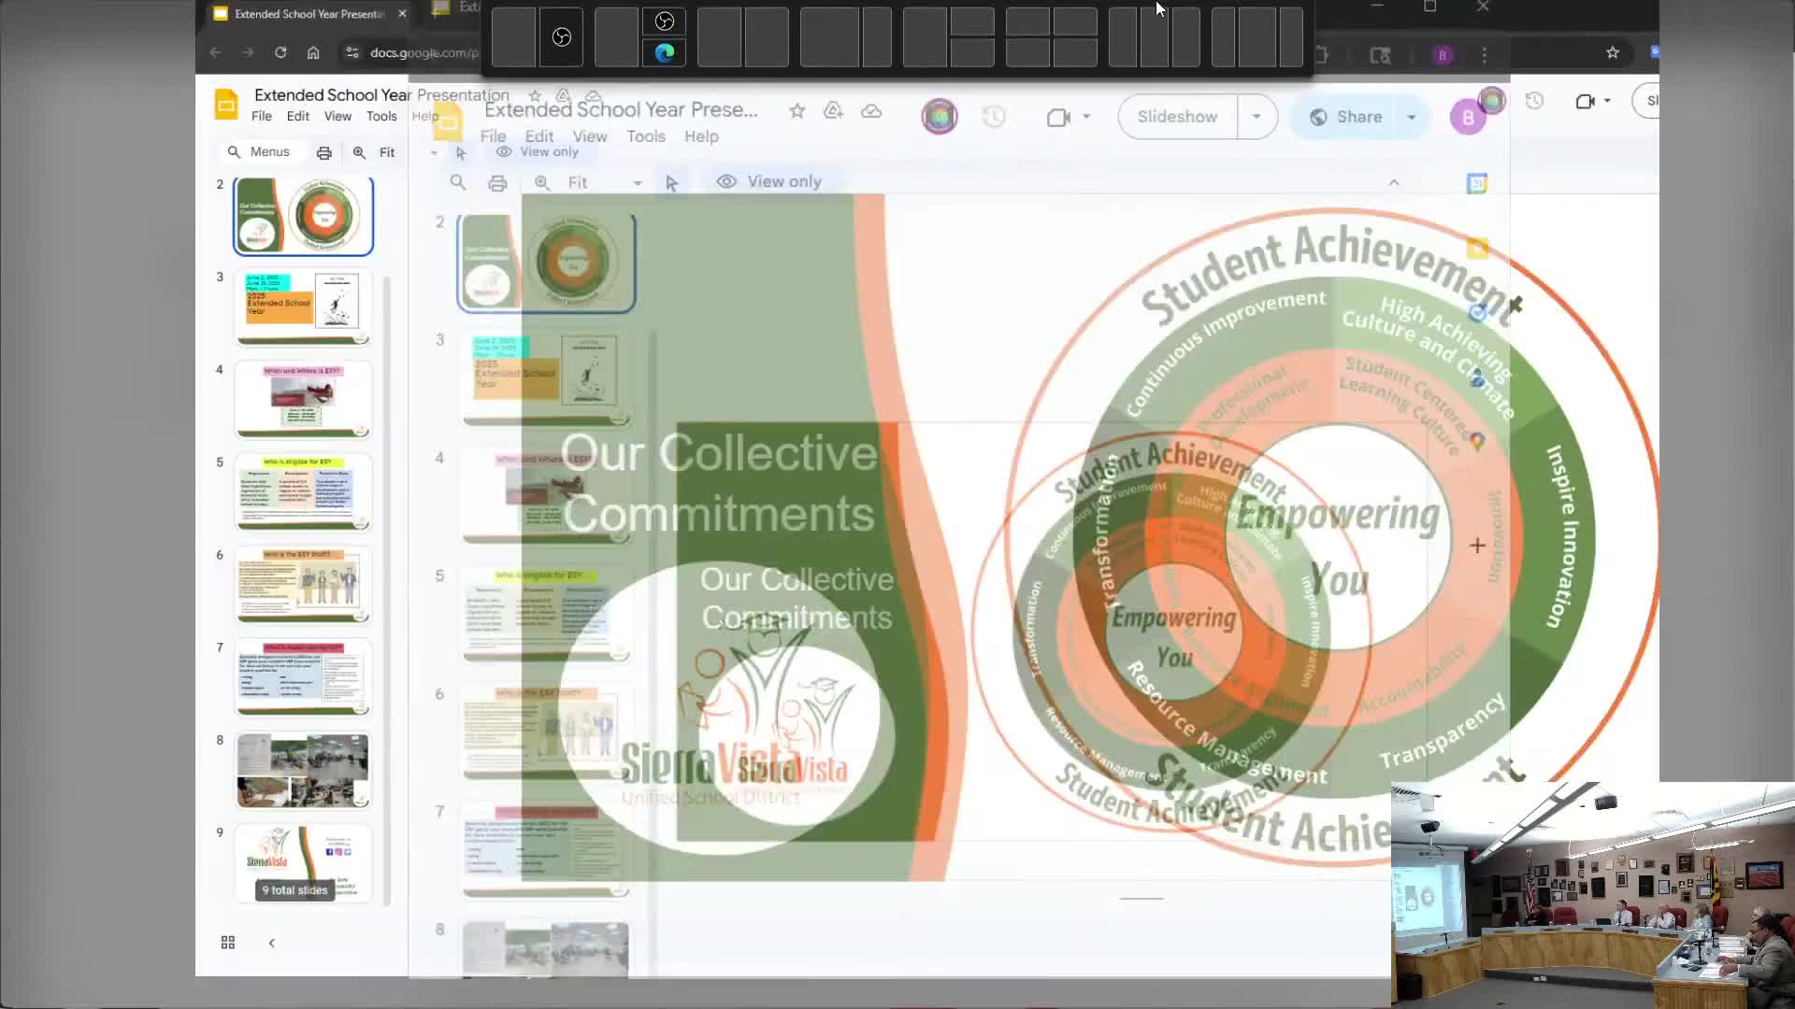Click the zoom magnifier icon beside Fit
This screenshot has width=1795, height=1009.
359,152
